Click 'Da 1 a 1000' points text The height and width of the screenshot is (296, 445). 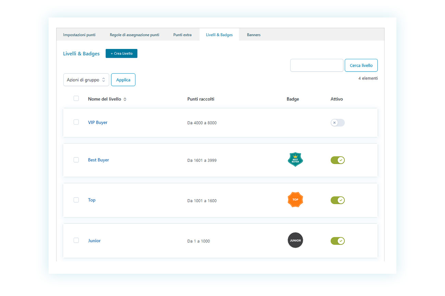(199, 241)
